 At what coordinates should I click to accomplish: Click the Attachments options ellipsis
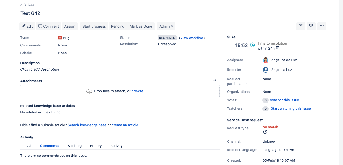(215, 80)
